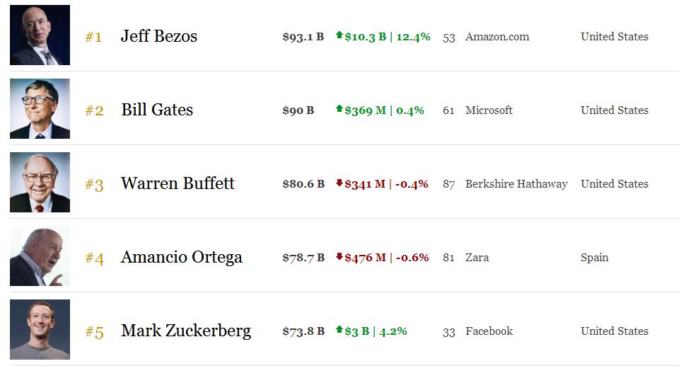Click the Berkshire Hathaway source text
The height and width of the screenshot is (366, 679).
point(516,184)
